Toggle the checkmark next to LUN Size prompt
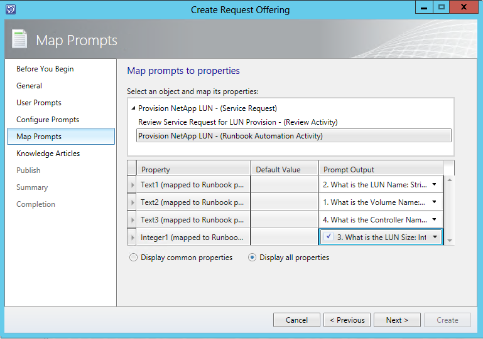Viewport: 483px width, 339px height. coord(328,237)
